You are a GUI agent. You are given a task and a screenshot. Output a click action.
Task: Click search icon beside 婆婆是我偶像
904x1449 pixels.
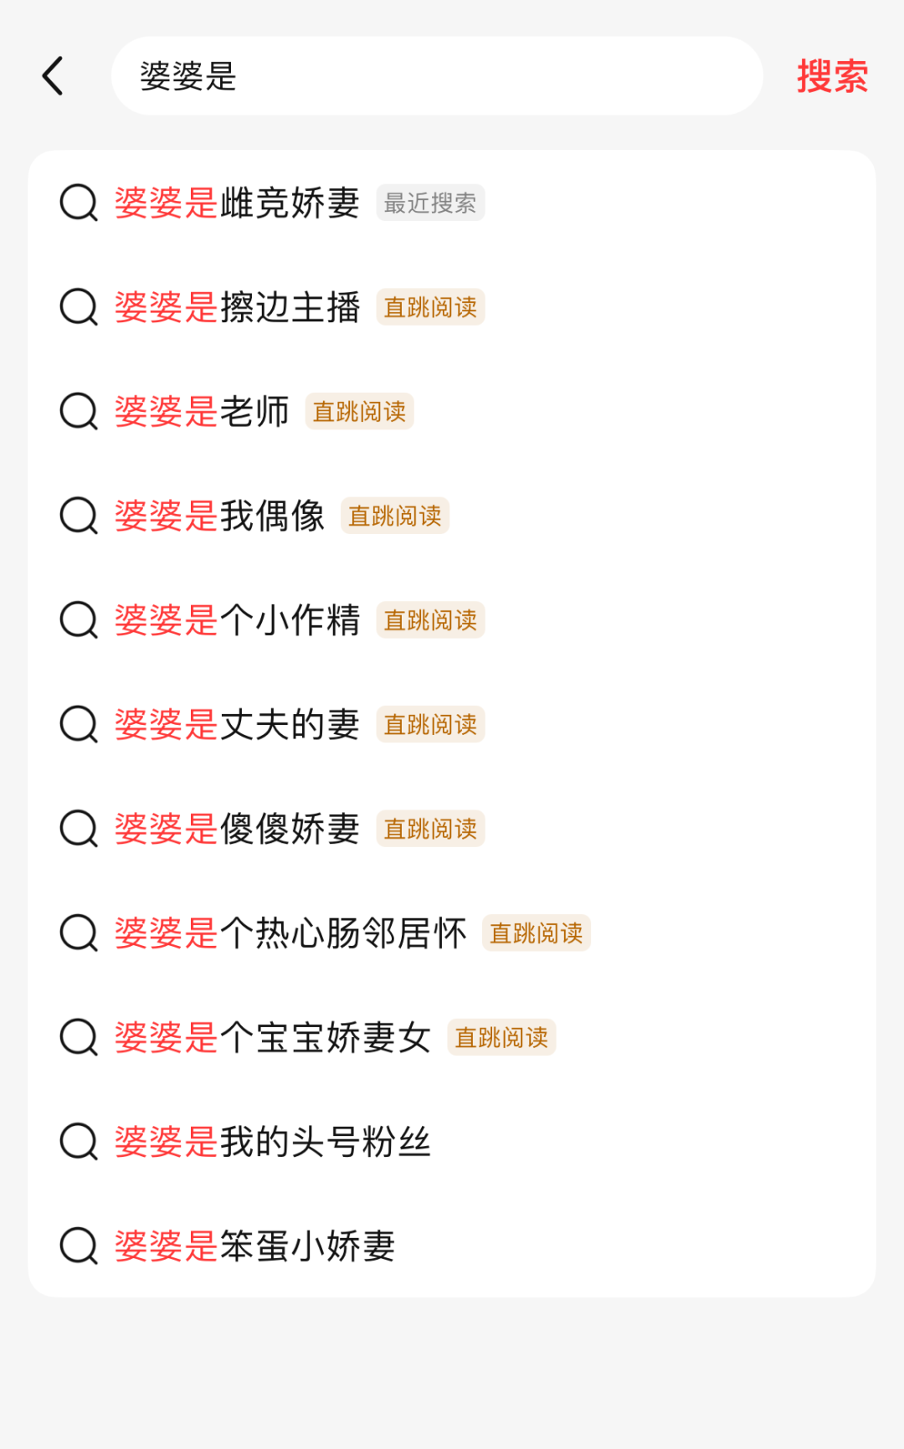(80, 516)
